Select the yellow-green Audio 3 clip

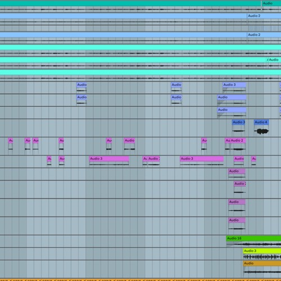[262, 251]
